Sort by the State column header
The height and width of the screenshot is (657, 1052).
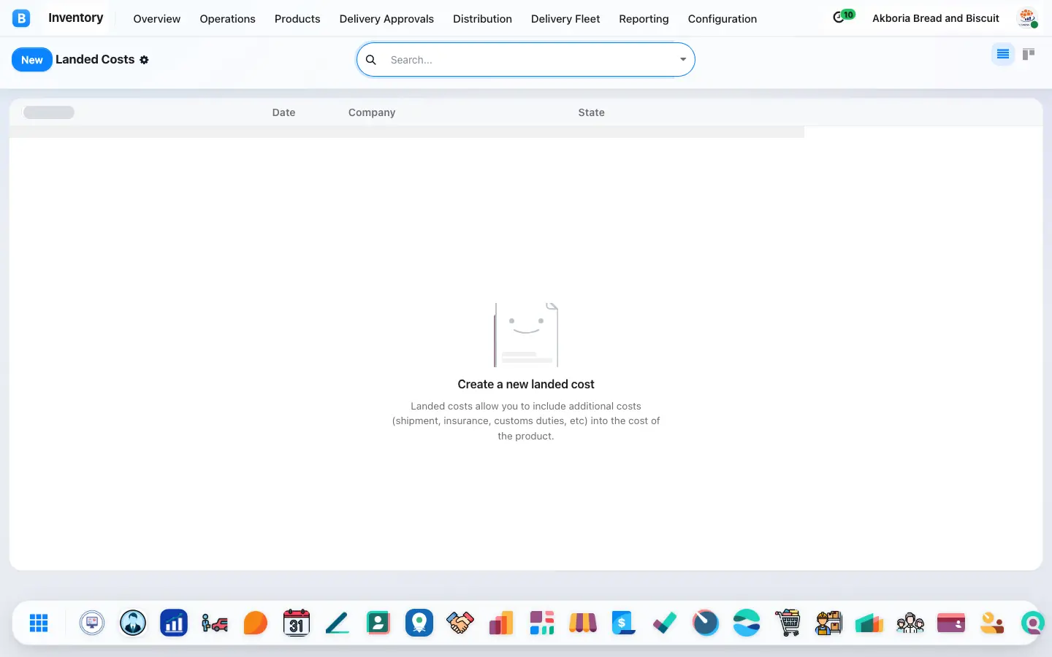coord(591,112)
